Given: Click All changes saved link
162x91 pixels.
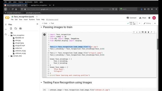Looking at the screenshot, I should (52, 19).
